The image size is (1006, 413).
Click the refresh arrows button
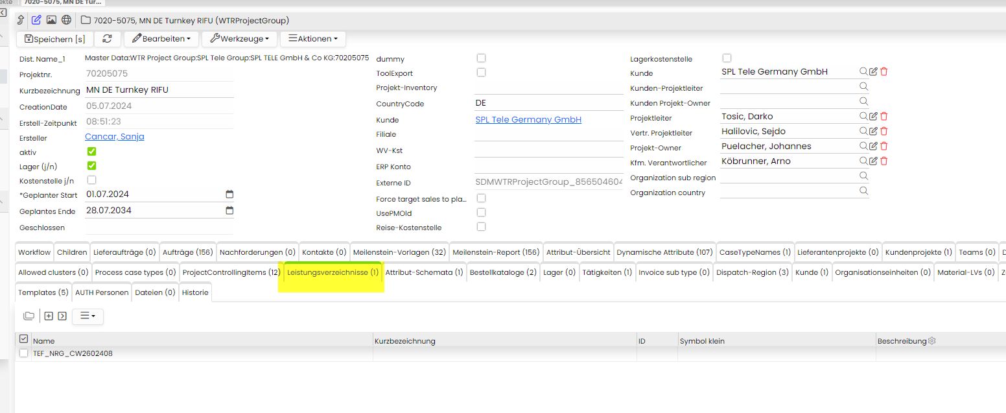point(108,39)
